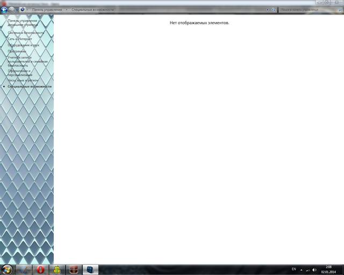
Task: Click the Control Panel icon in address bar
Action: tap(22, 10)
